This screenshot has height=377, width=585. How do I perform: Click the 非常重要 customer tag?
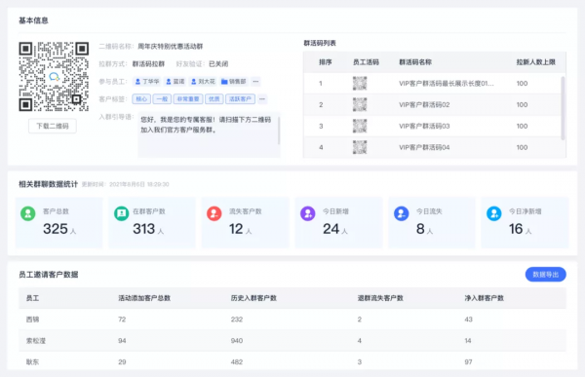tap(188, 98)
